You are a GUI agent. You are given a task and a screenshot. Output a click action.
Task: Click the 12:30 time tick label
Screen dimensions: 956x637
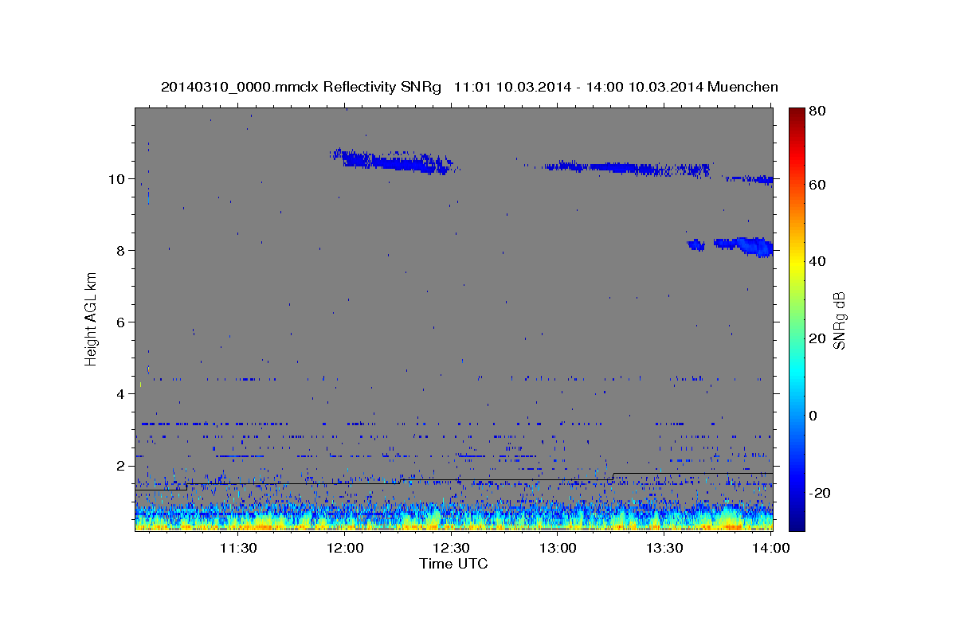pyautogui.click(x=451, y=548)
